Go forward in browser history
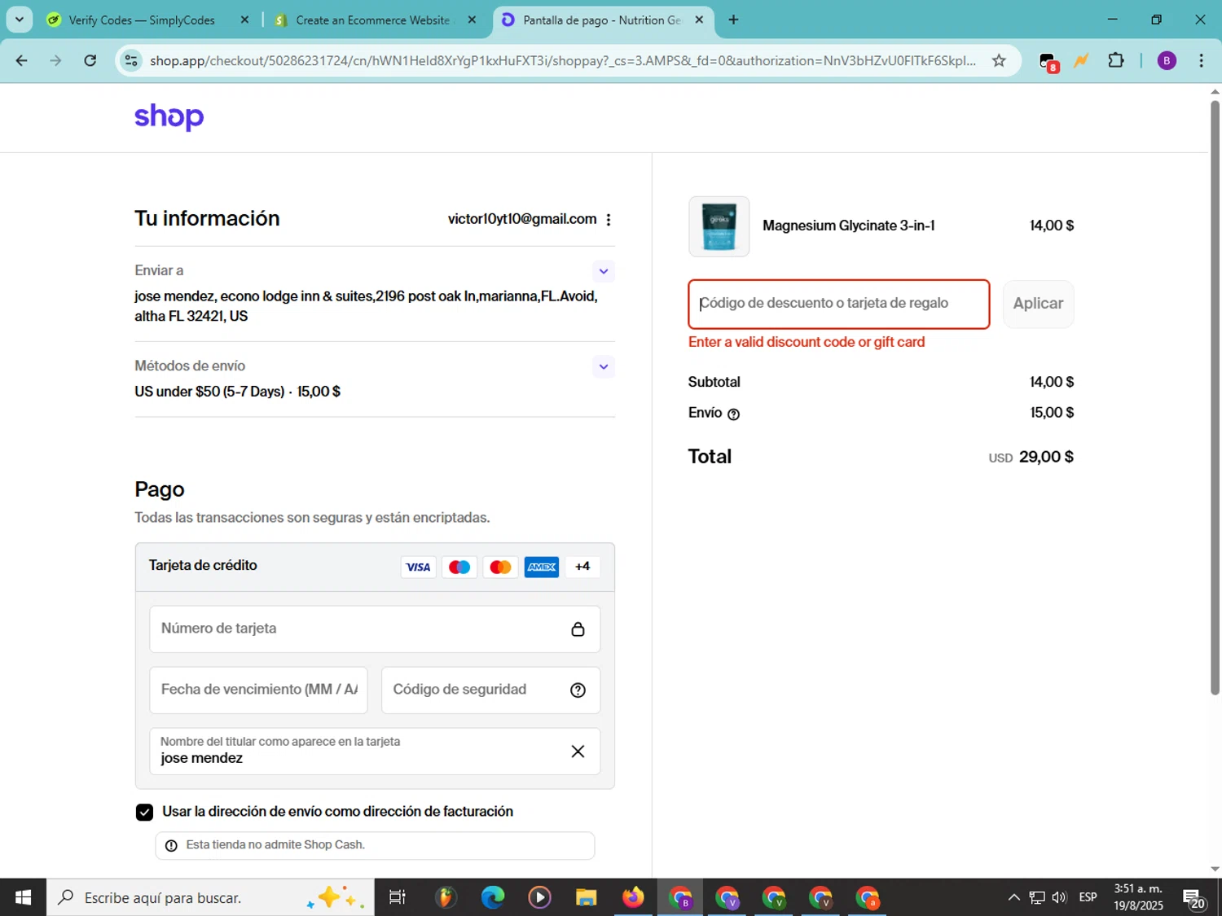Viewport: 1222px width, 916px height. pos(55,61)
